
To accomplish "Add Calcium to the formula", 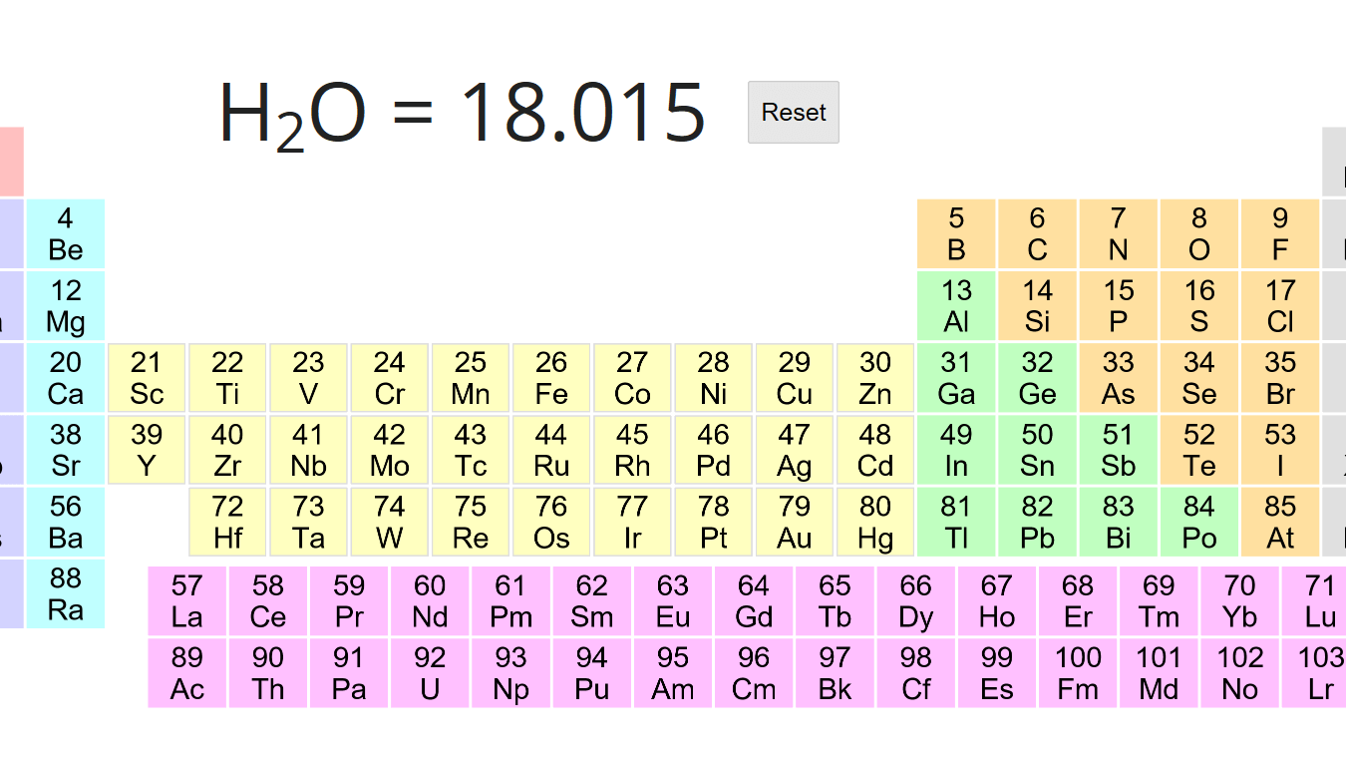I will [66, 378].
